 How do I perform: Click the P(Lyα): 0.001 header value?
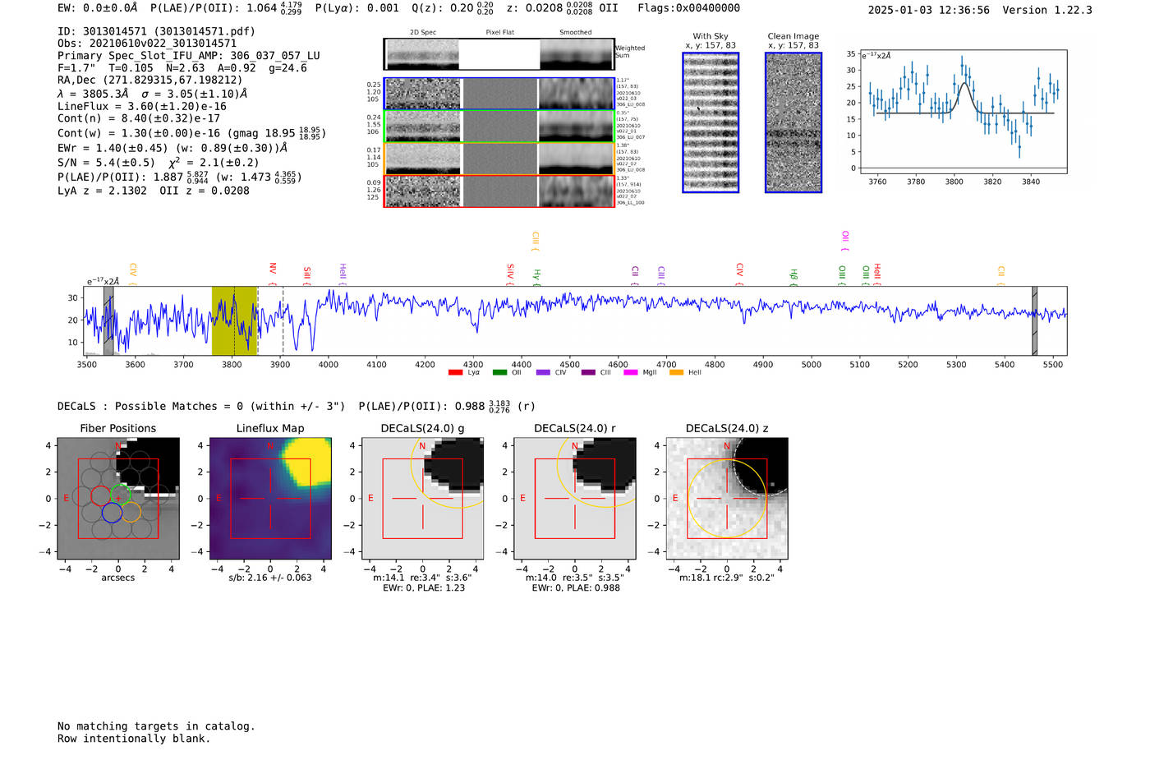point(357,8)
